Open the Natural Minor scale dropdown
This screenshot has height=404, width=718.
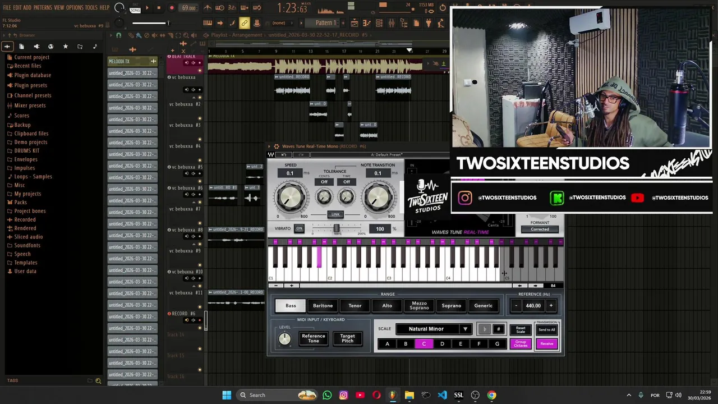pos(434,329)
